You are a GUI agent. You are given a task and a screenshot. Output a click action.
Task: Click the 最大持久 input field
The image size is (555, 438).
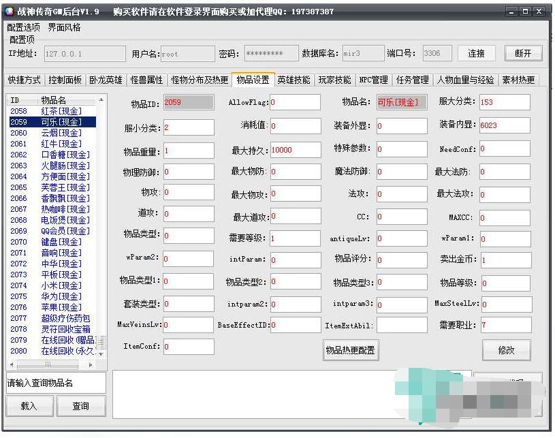point(294,150)
